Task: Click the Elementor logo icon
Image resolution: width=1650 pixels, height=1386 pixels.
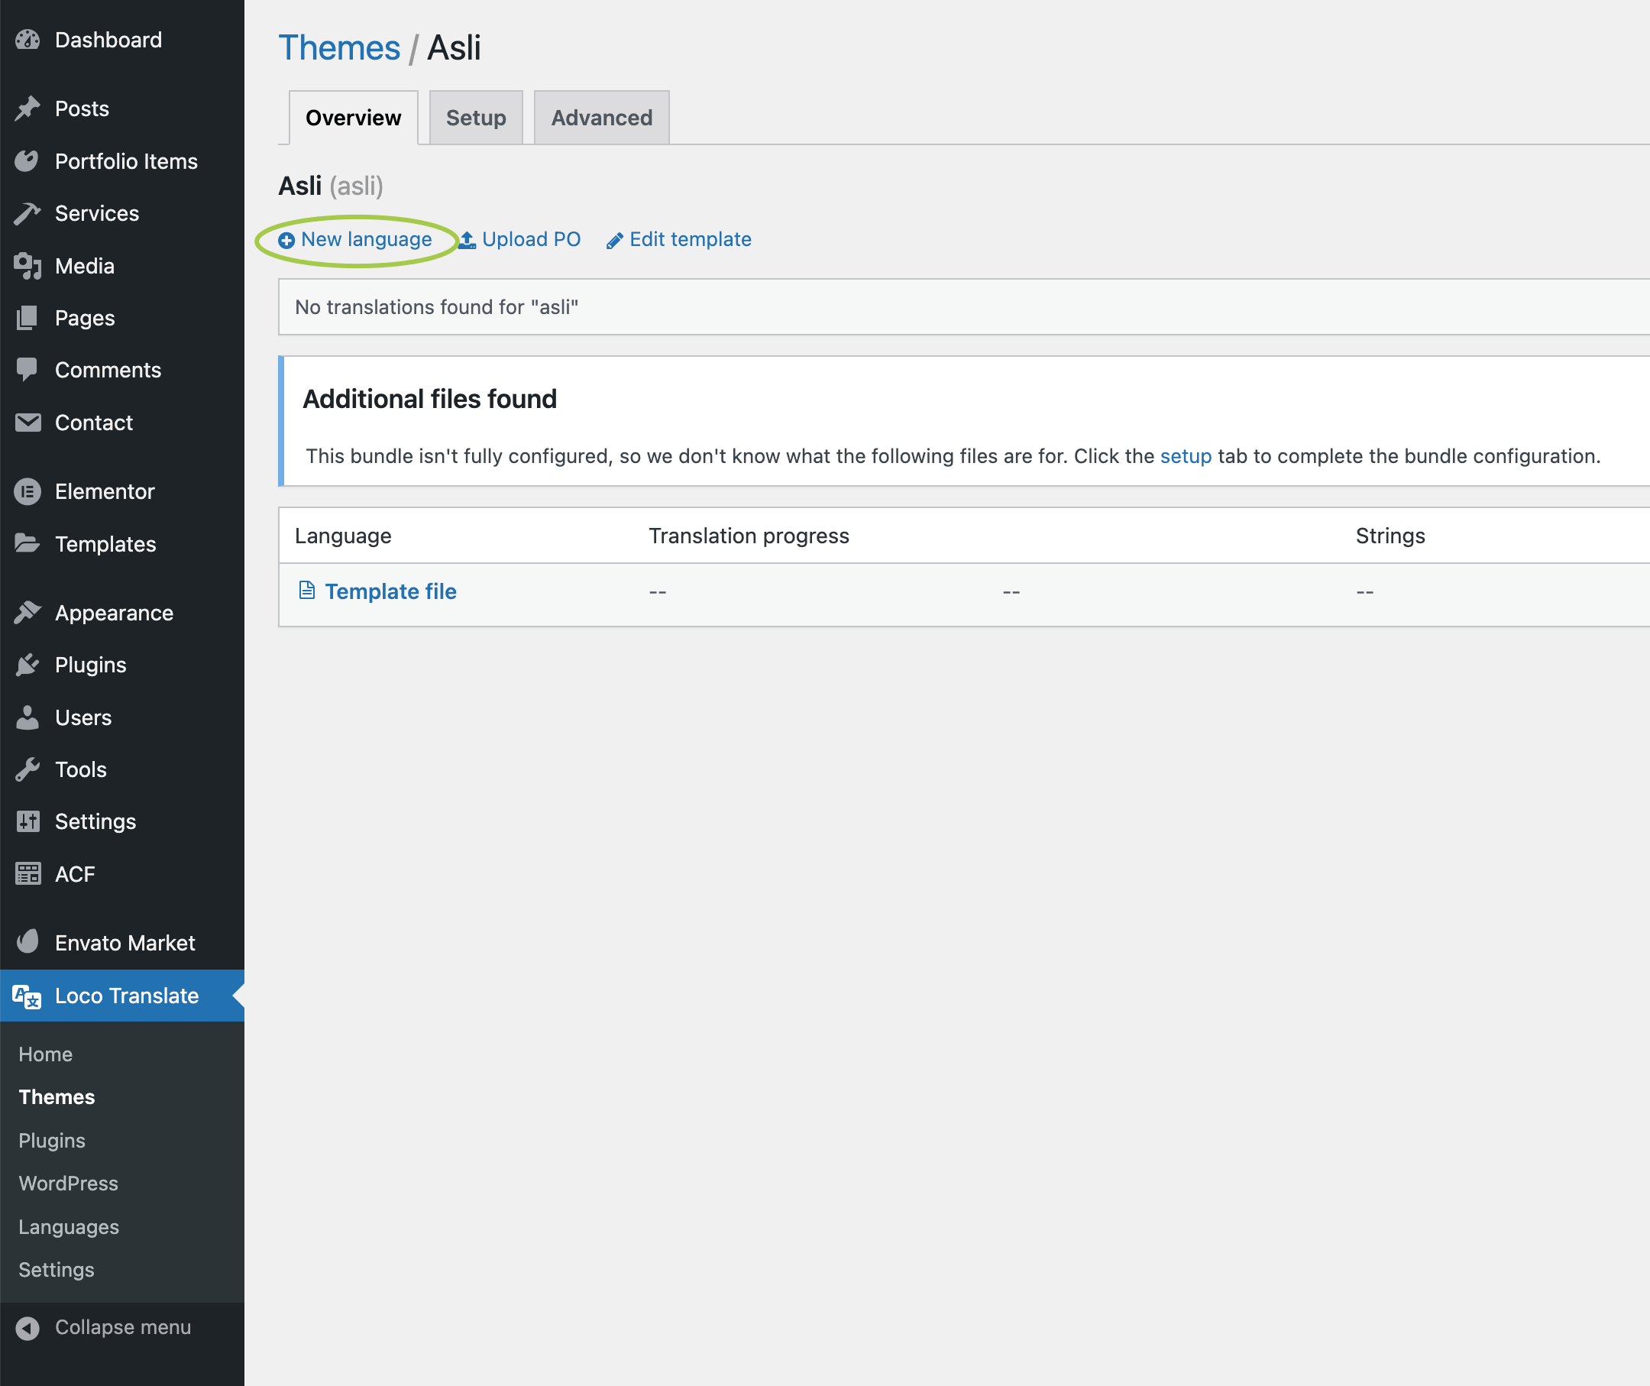Action: tap(27, 492)
